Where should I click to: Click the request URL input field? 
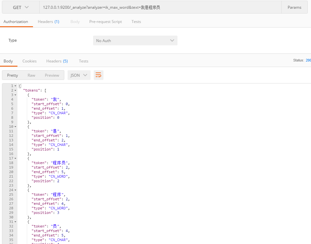[x=160, y=7]
